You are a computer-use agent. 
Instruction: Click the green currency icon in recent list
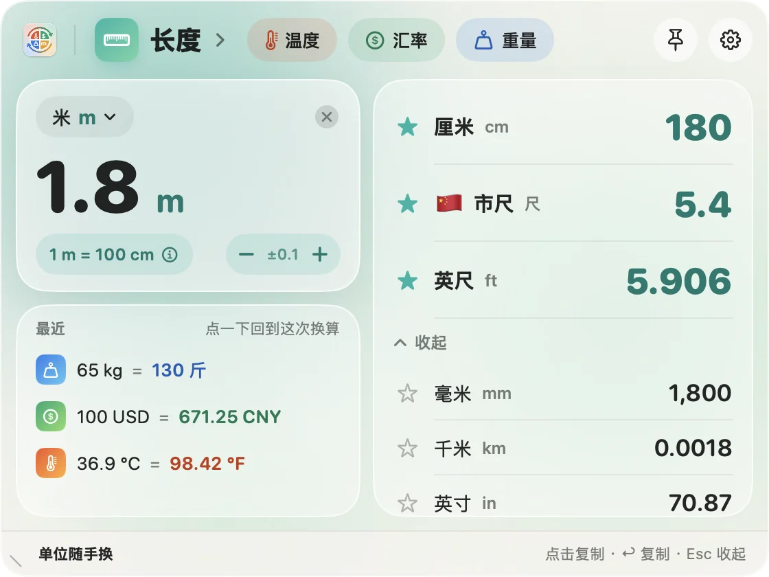51,416
